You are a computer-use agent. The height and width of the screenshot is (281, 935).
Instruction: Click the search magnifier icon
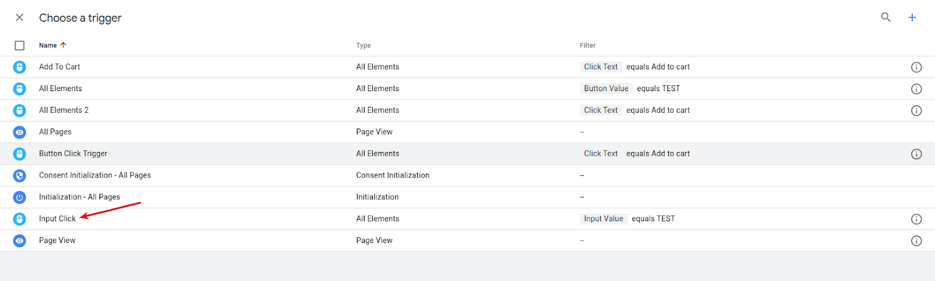point(886,18)
